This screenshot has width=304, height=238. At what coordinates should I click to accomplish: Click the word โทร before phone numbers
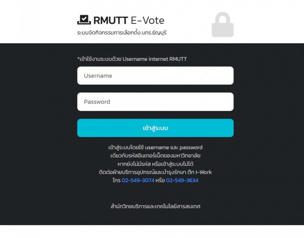pos(116,180)
